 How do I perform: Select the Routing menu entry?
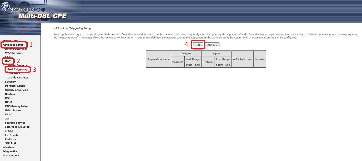(10, 94)
